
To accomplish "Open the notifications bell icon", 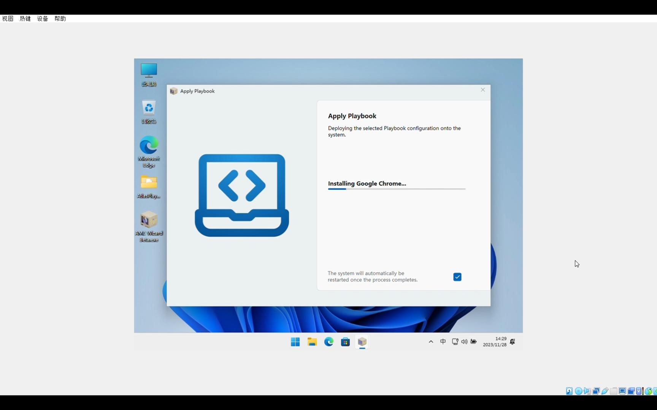I will click(513, 342).
